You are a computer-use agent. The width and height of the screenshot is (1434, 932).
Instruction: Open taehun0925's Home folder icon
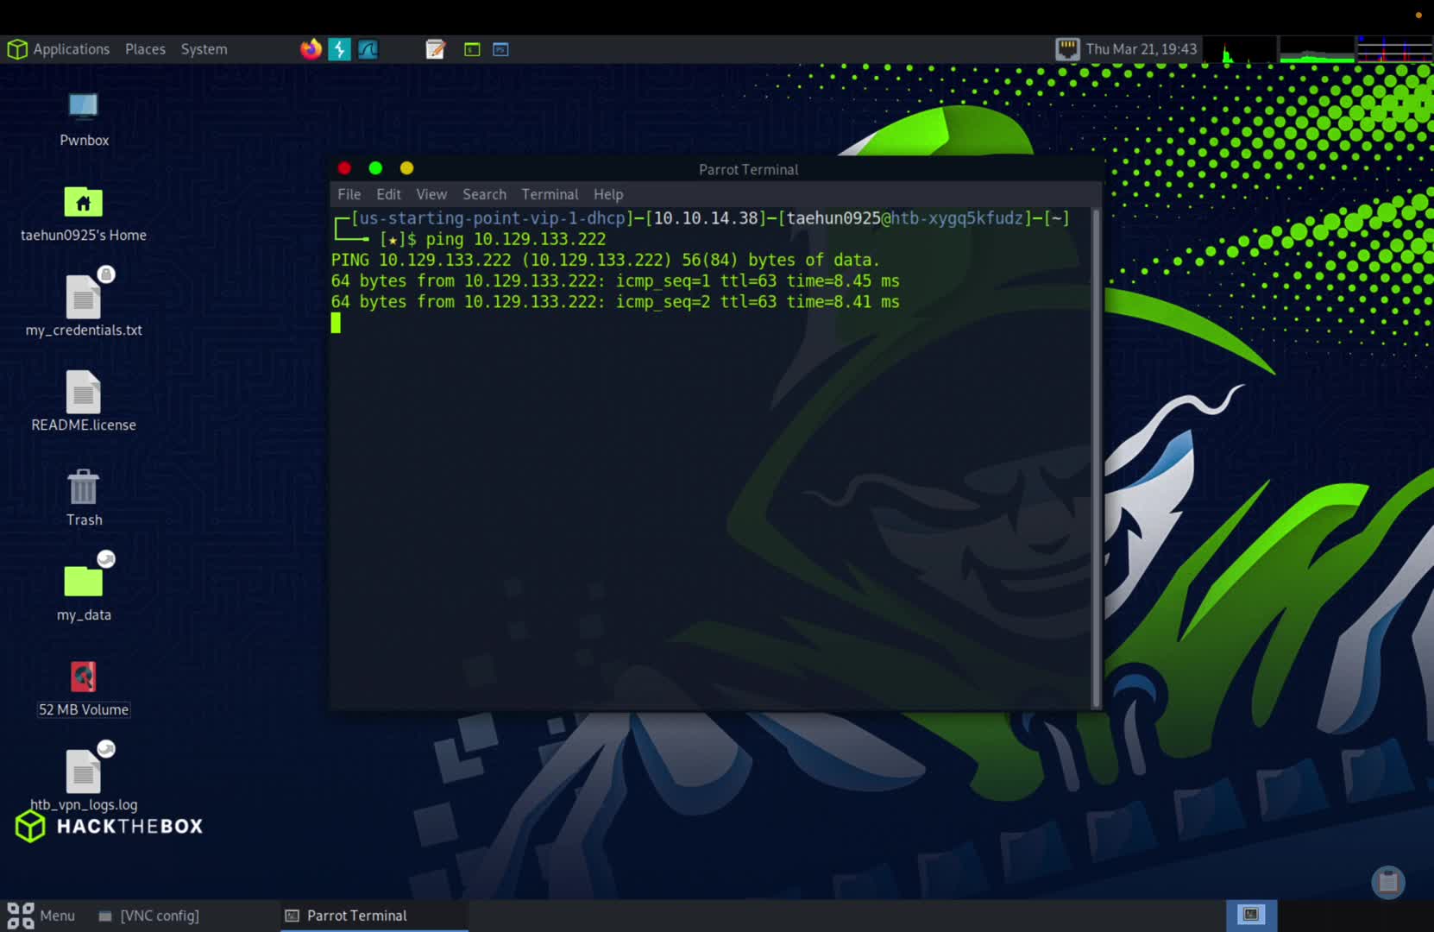[84, 215]
